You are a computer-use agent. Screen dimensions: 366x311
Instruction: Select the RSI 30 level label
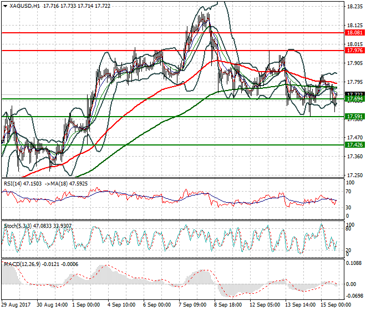348,207
